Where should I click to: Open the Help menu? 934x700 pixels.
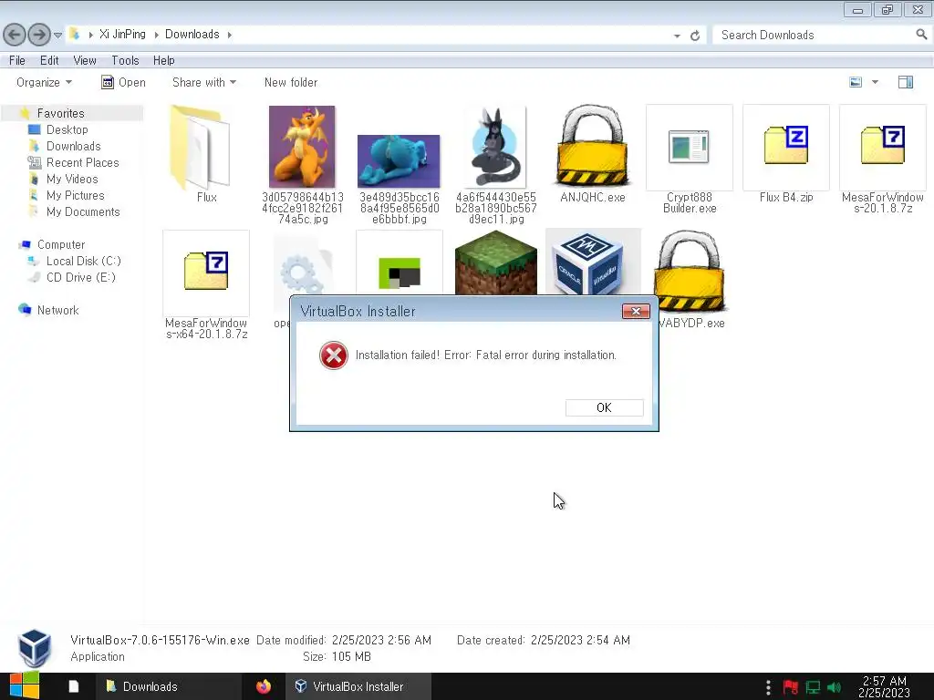pyautogui.click(x=164, y=60)
